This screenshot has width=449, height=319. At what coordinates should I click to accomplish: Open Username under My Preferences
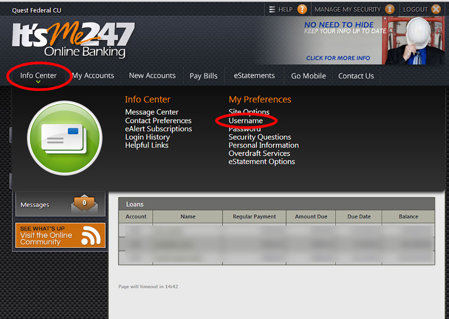tap(246, 121)
